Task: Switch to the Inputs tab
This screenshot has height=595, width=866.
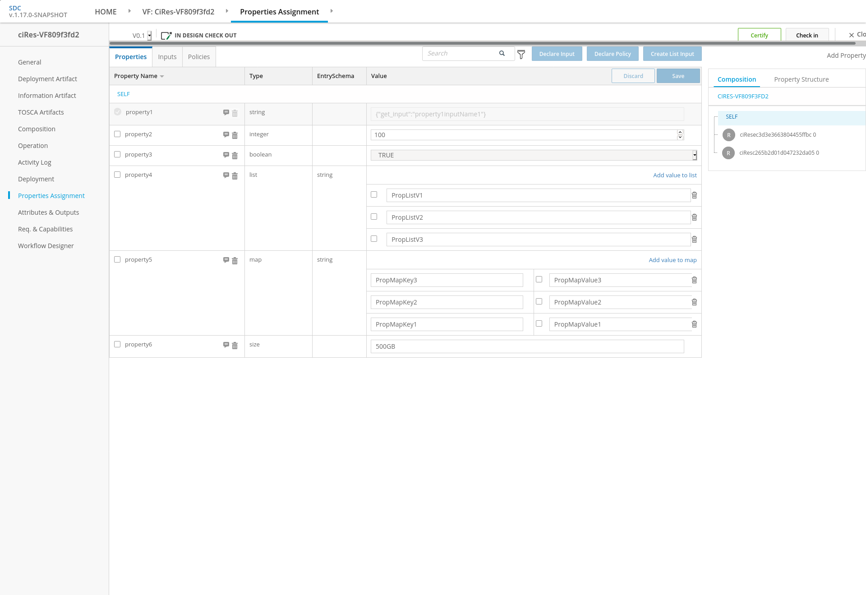Action: coord(167,57)
